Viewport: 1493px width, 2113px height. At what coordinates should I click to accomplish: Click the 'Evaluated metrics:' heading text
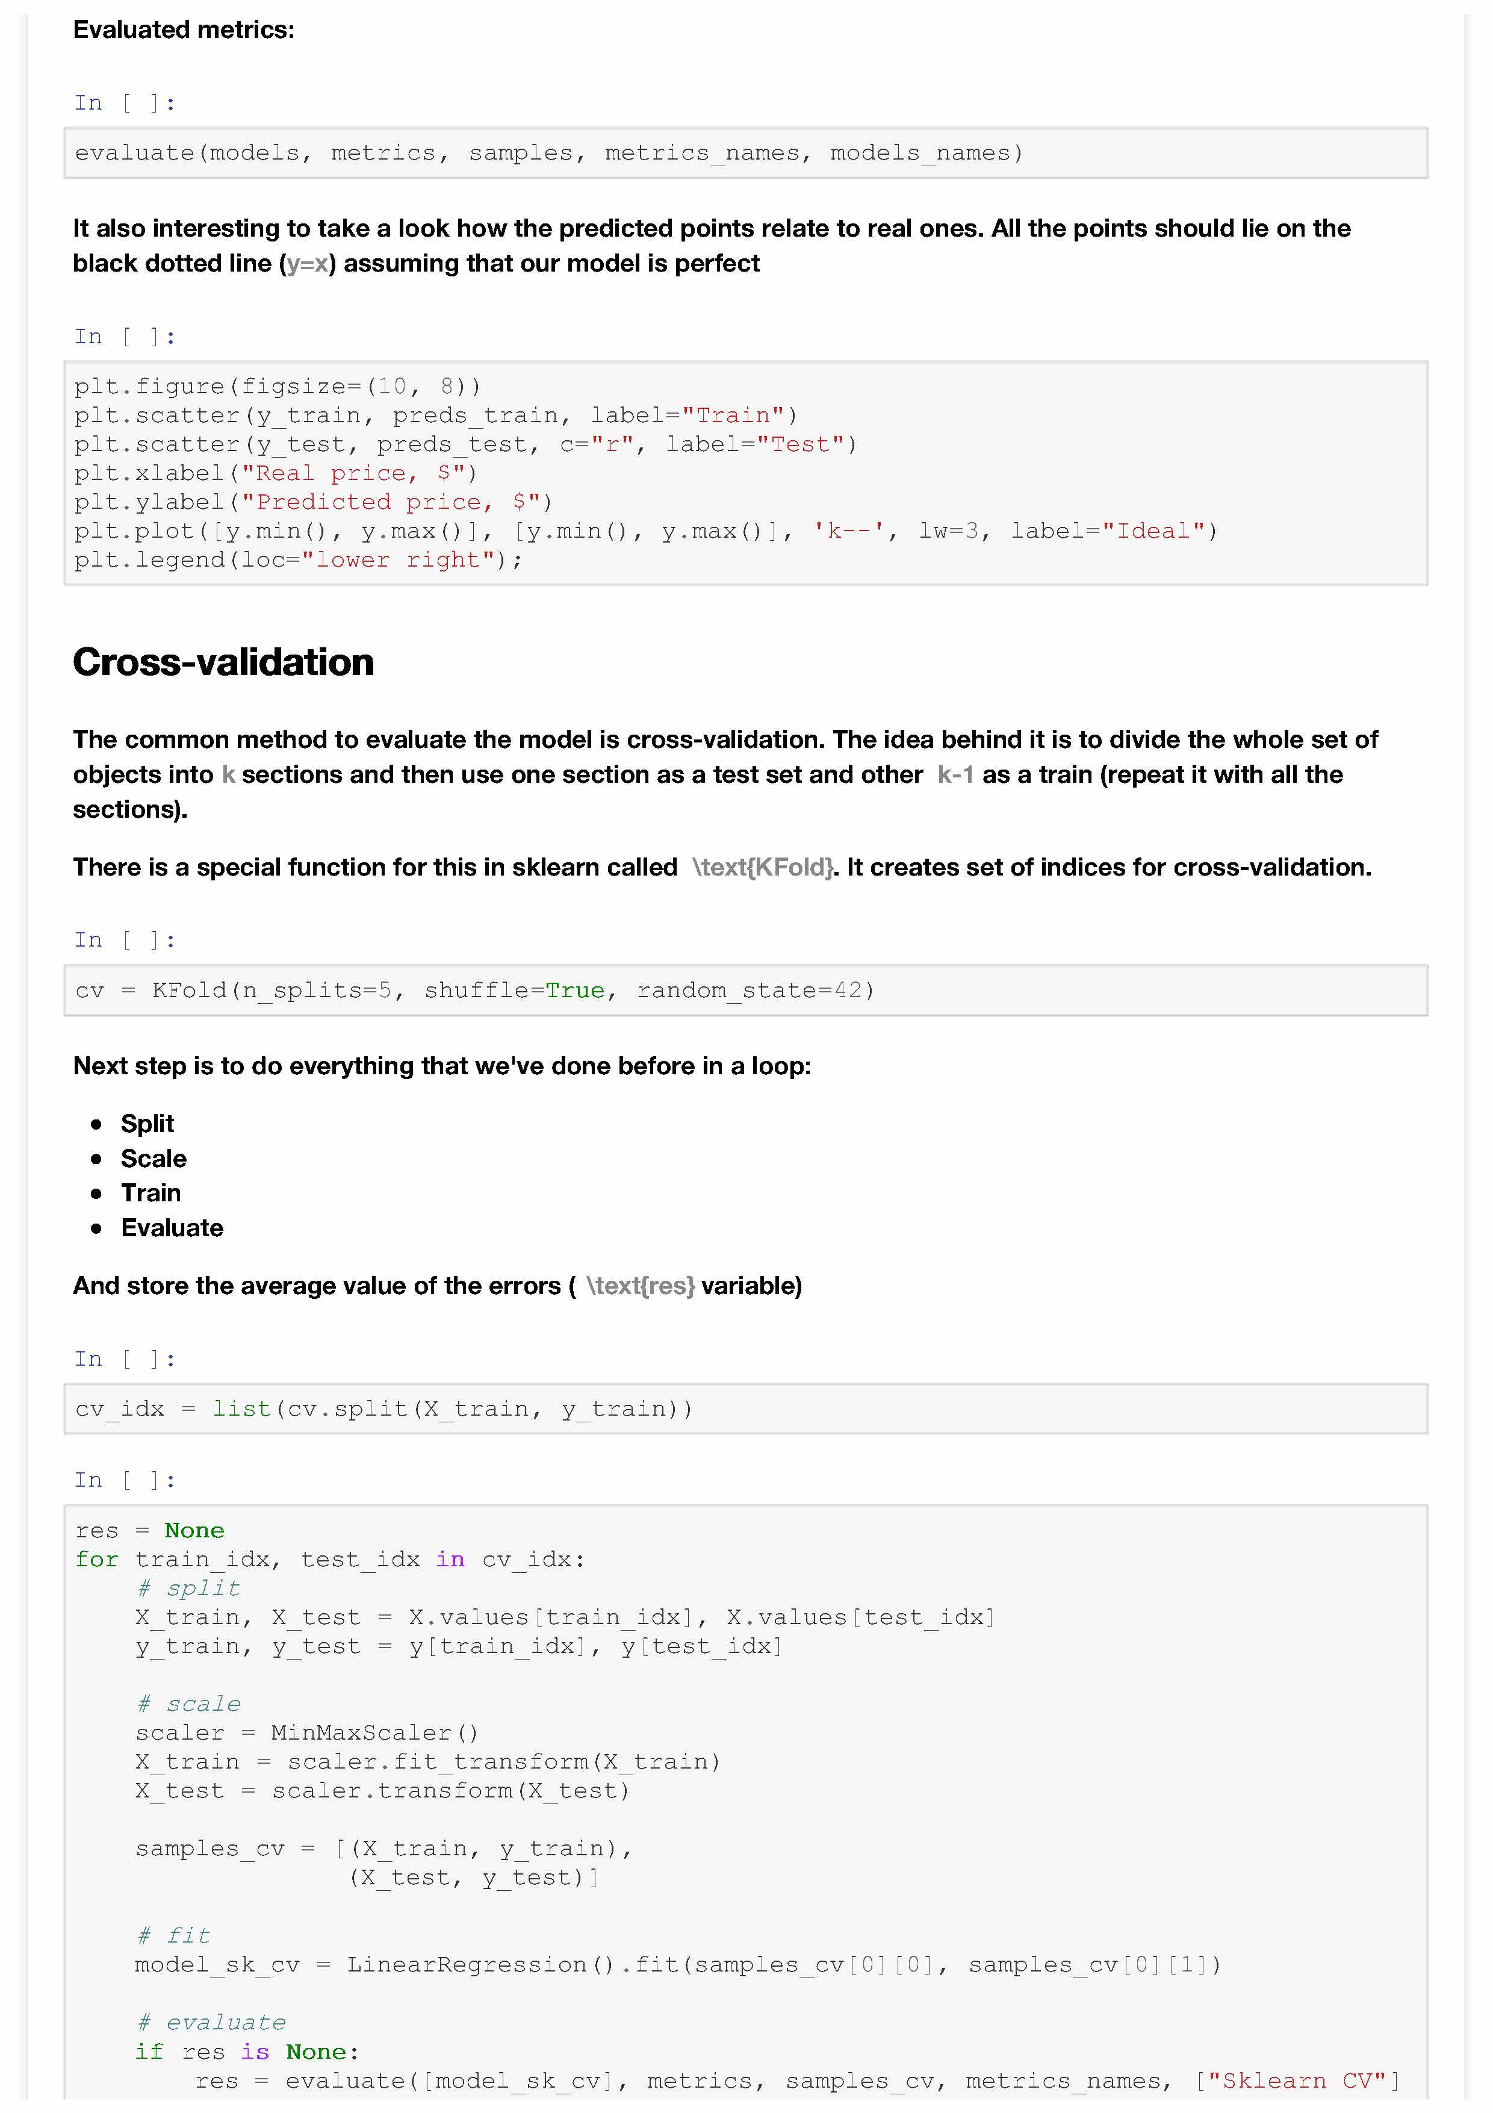point(184,30)
